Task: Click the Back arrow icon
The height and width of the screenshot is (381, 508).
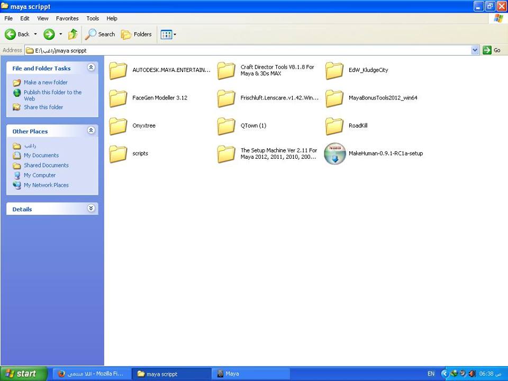Action: (10, 34)
